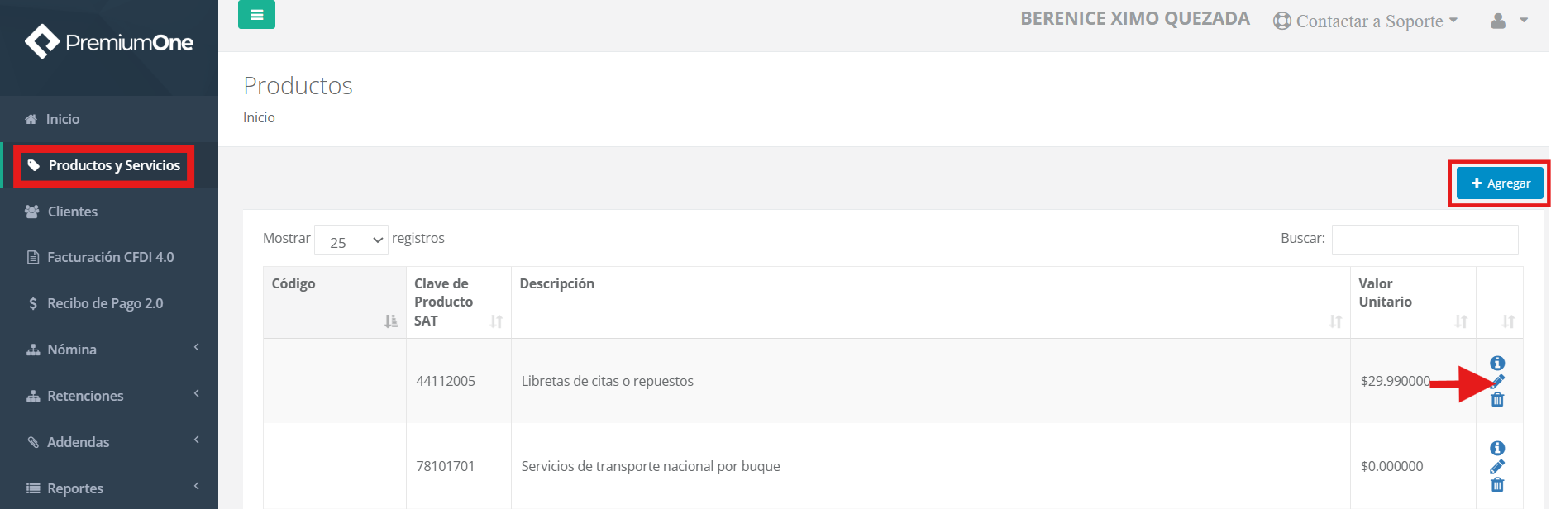The image size is (1551, 509).
Task: Open the user profile icon menu
Action: [1507, 21]
